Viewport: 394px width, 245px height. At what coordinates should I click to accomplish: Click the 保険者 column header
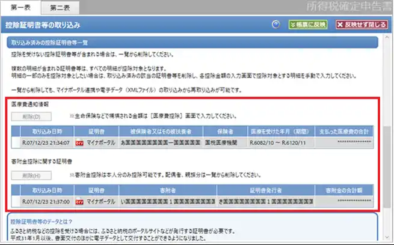(220, 132)
